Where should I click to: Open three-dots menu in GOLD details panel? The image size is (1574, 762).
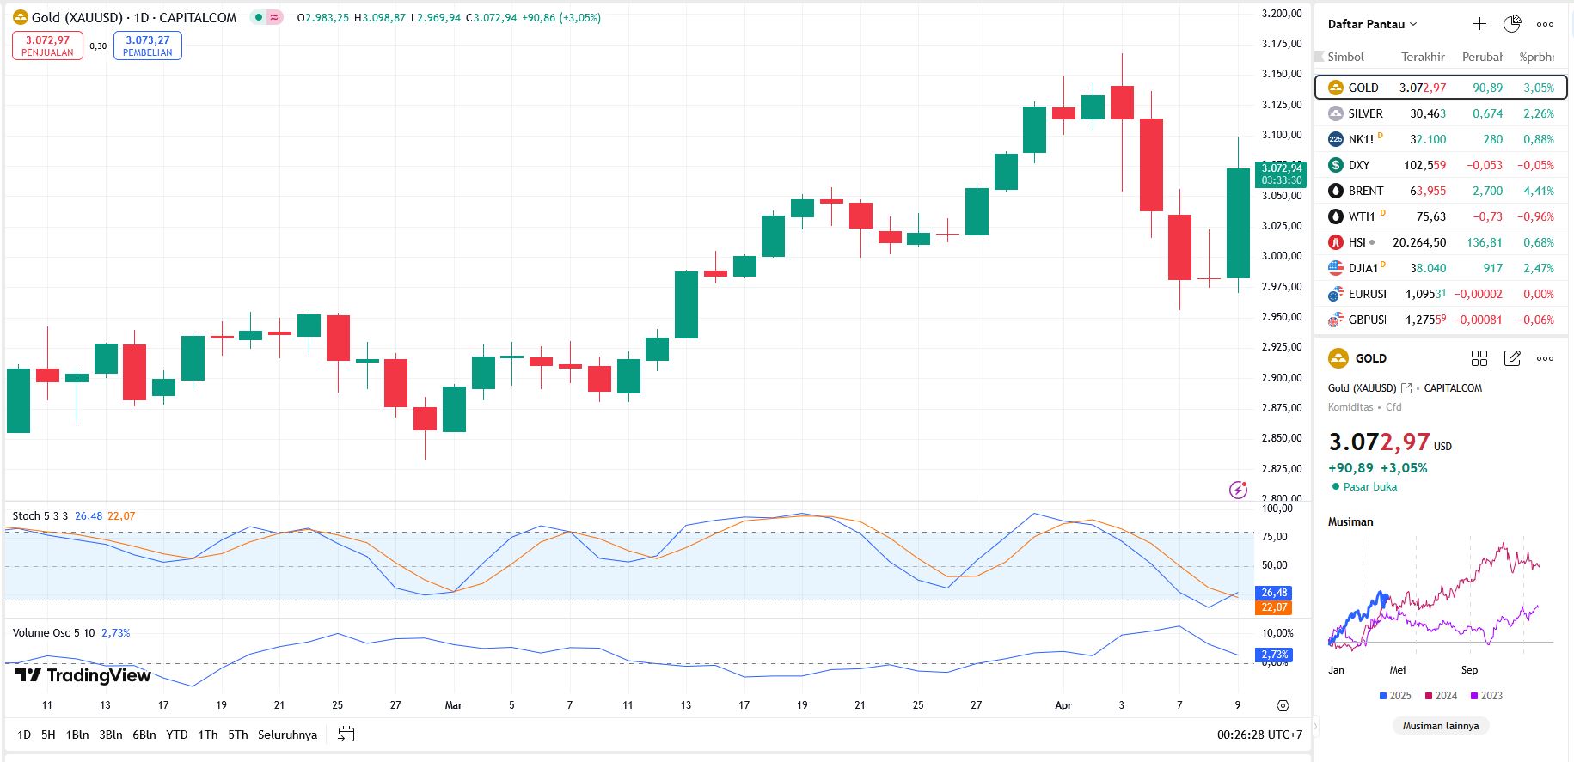(x=1545, y=358)
